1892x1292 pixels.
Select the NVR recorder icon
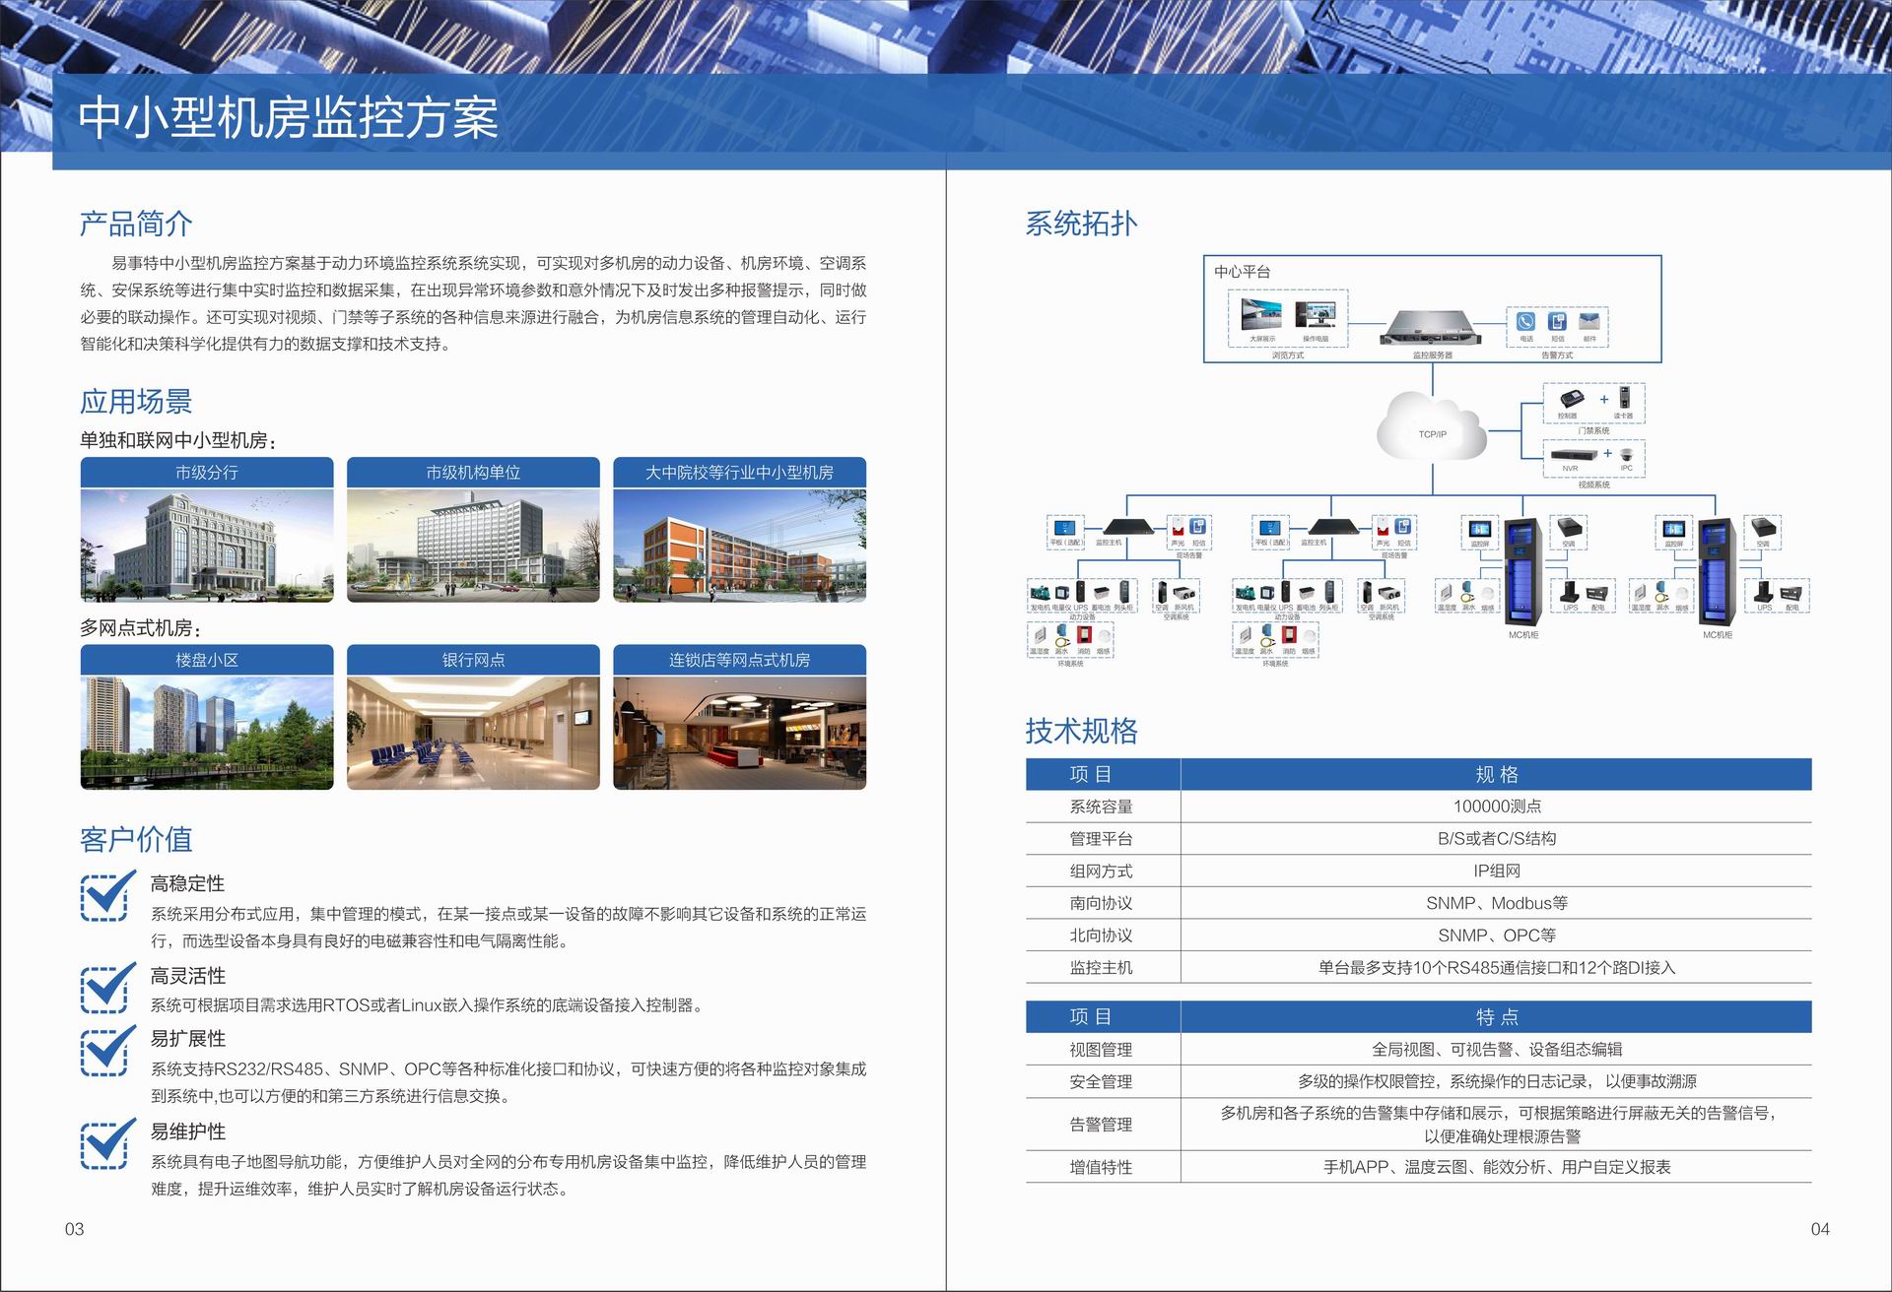1572,456
